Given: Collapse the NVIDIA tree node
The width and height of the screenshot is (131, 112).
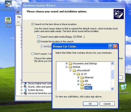Looking at the screenshot, I should [67, 67].
